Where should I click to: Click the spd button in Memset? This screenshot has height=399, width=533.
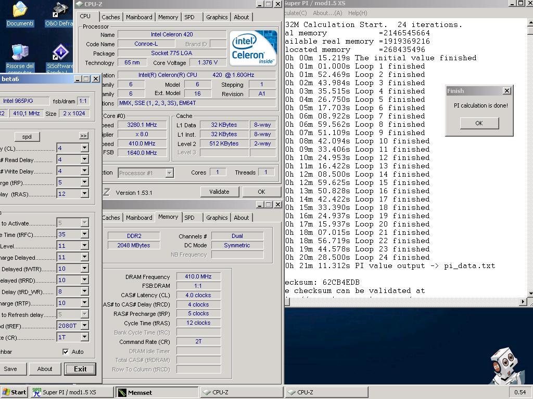27,137
